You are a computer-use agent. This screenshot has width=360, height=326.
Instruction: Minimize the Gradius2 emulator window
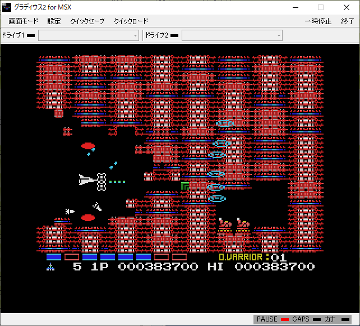point(296,7)
